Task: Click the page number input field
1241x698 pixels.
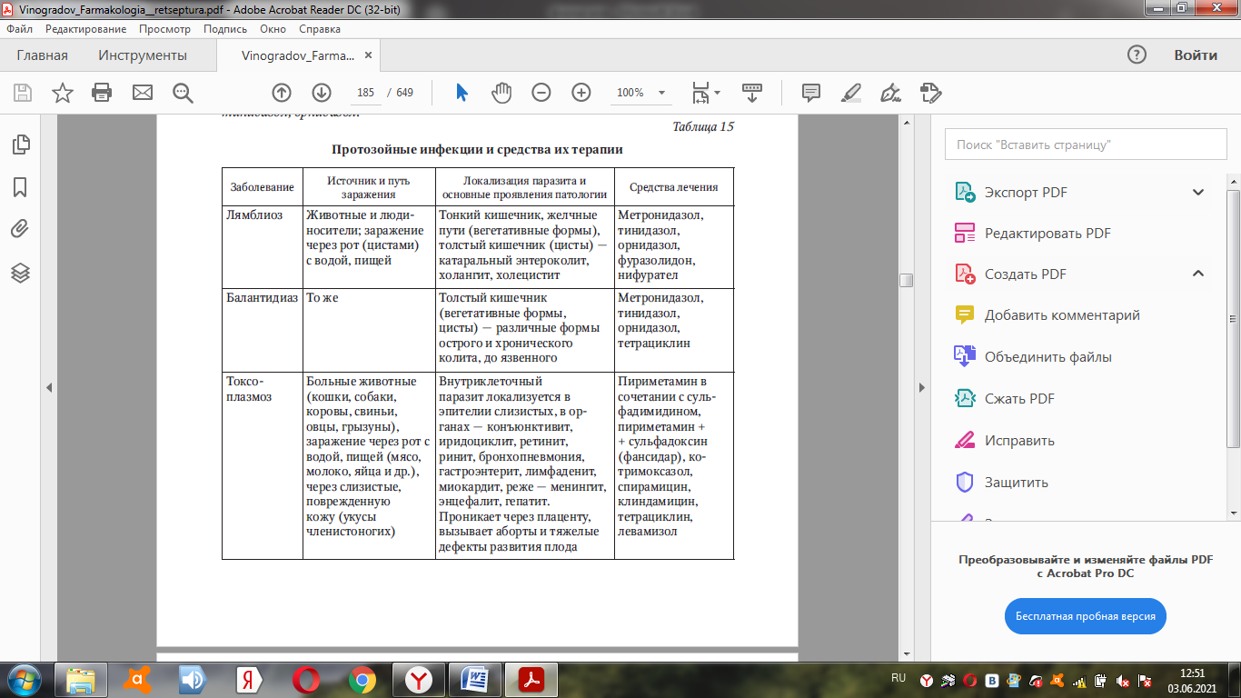Action: click(366, 93)
